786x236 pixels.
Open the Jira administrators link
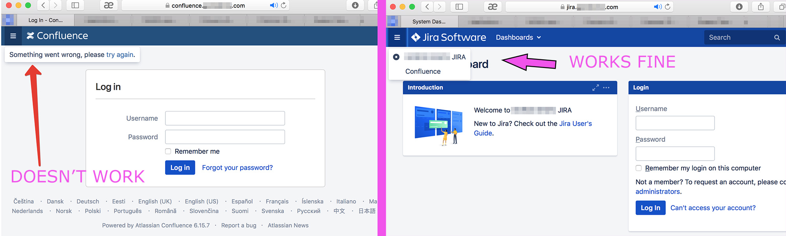[658, 192]
